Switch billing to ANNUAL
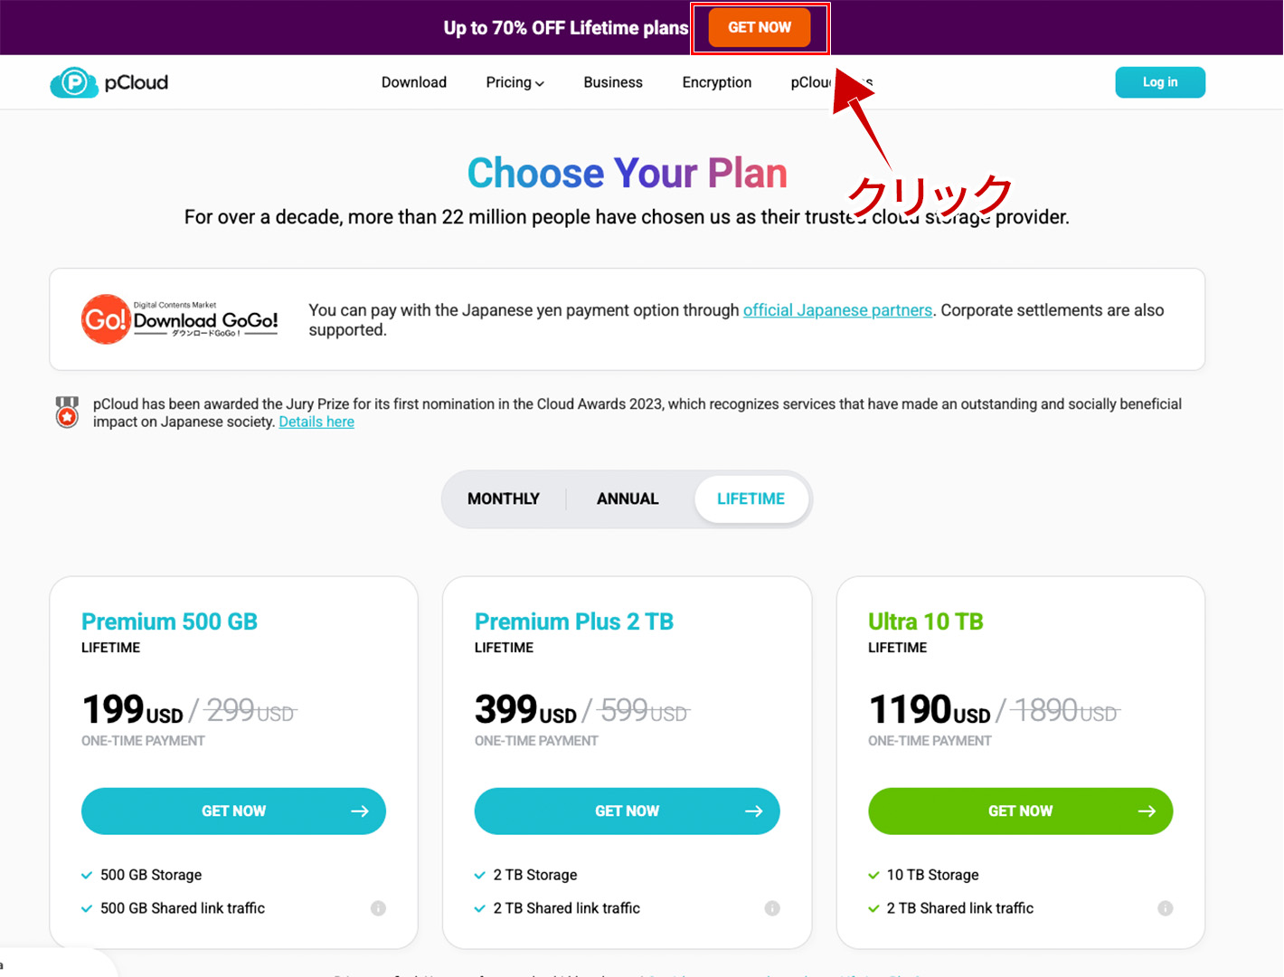The width and height of the screenshot is (1284, 977). pos(628,499)
